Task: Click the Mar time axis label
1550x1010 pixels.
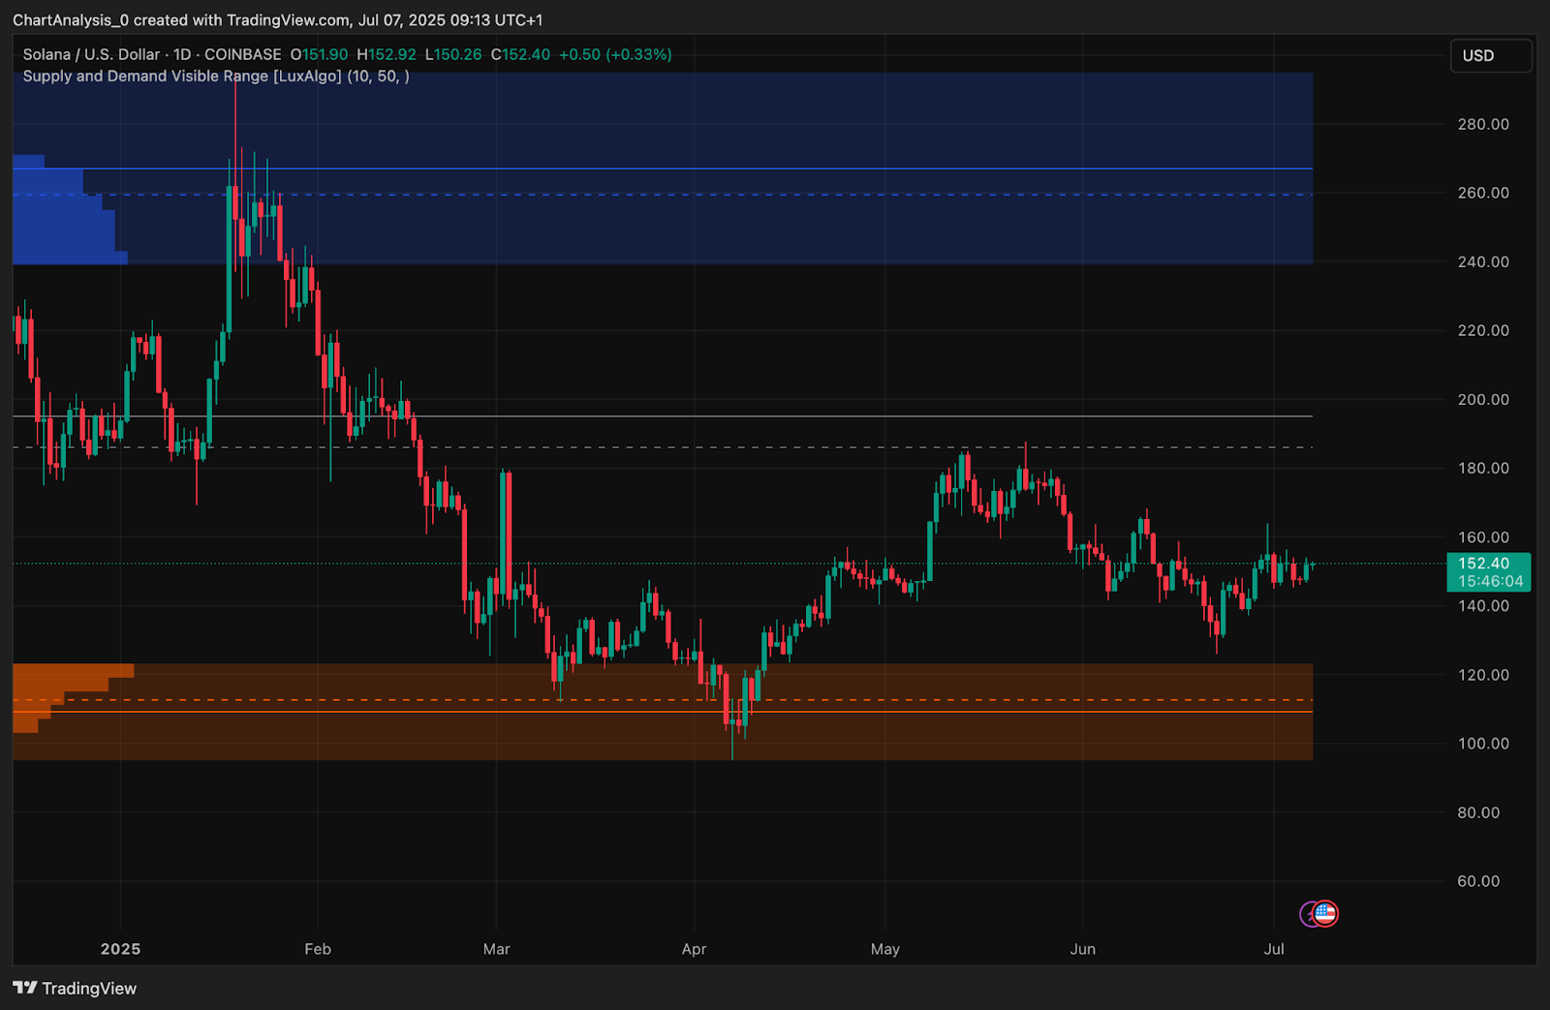Action: point(496,949)
